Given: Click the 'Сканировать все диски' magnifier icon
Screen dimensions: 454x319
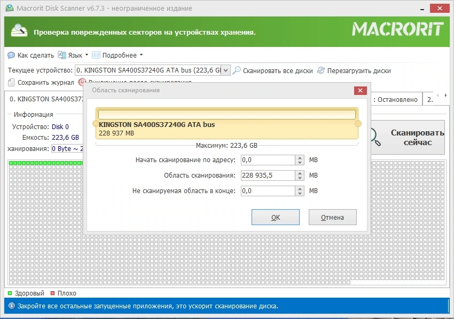Looking at the screenshot, I should click(237, 70).
